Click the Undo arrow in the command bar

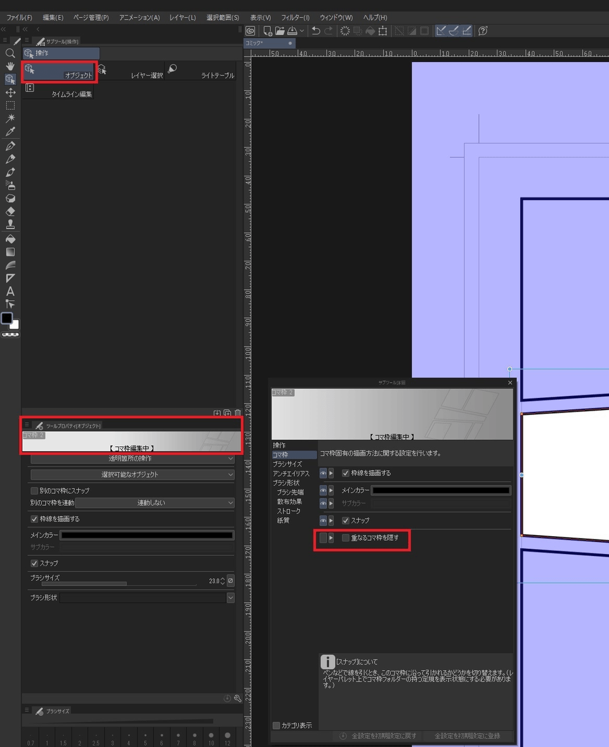coord(316,30)
